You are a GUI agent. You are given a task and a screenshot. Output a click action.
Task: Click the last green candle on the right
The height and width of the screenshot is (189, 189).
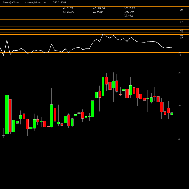[172, 113]
